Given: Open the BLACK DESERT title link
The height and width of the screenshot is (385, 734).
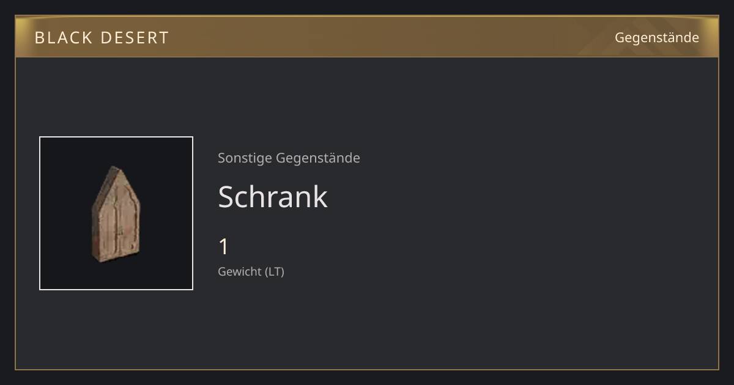Looking at the screenshot, I should (x=102, y=38).
